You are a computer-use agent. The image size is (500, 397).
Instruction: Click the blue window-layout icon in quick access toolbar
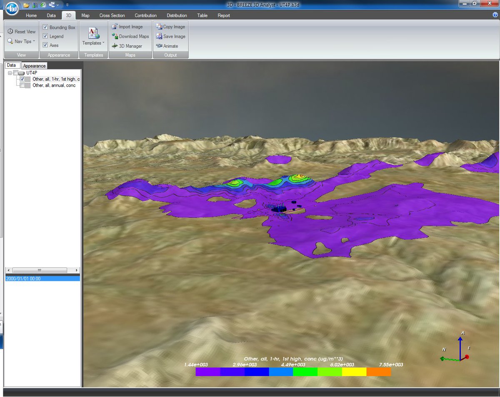52,5
